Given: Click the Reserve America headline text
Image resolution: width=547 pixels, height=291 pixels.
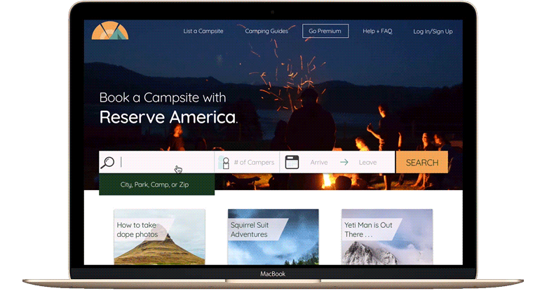Looking at the screenshot, I should [168, 117].
